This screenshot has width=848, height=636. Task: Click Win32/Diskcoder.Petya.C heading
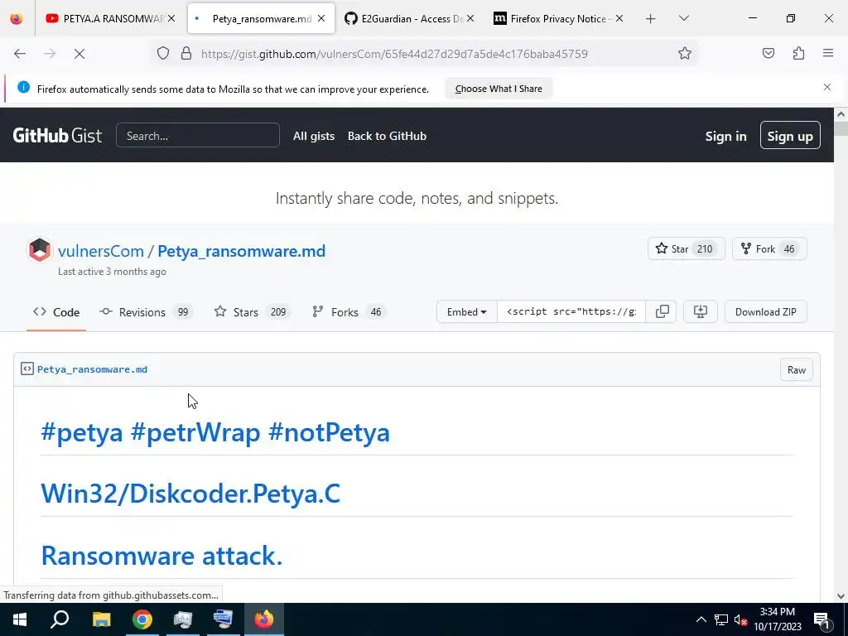190,494
